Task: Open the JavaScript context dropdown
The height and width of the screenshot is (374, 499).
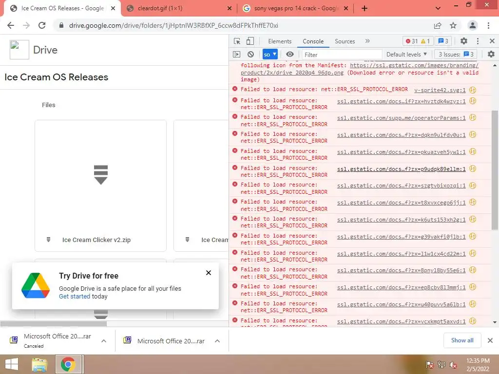Action: (x=270, y=55)
